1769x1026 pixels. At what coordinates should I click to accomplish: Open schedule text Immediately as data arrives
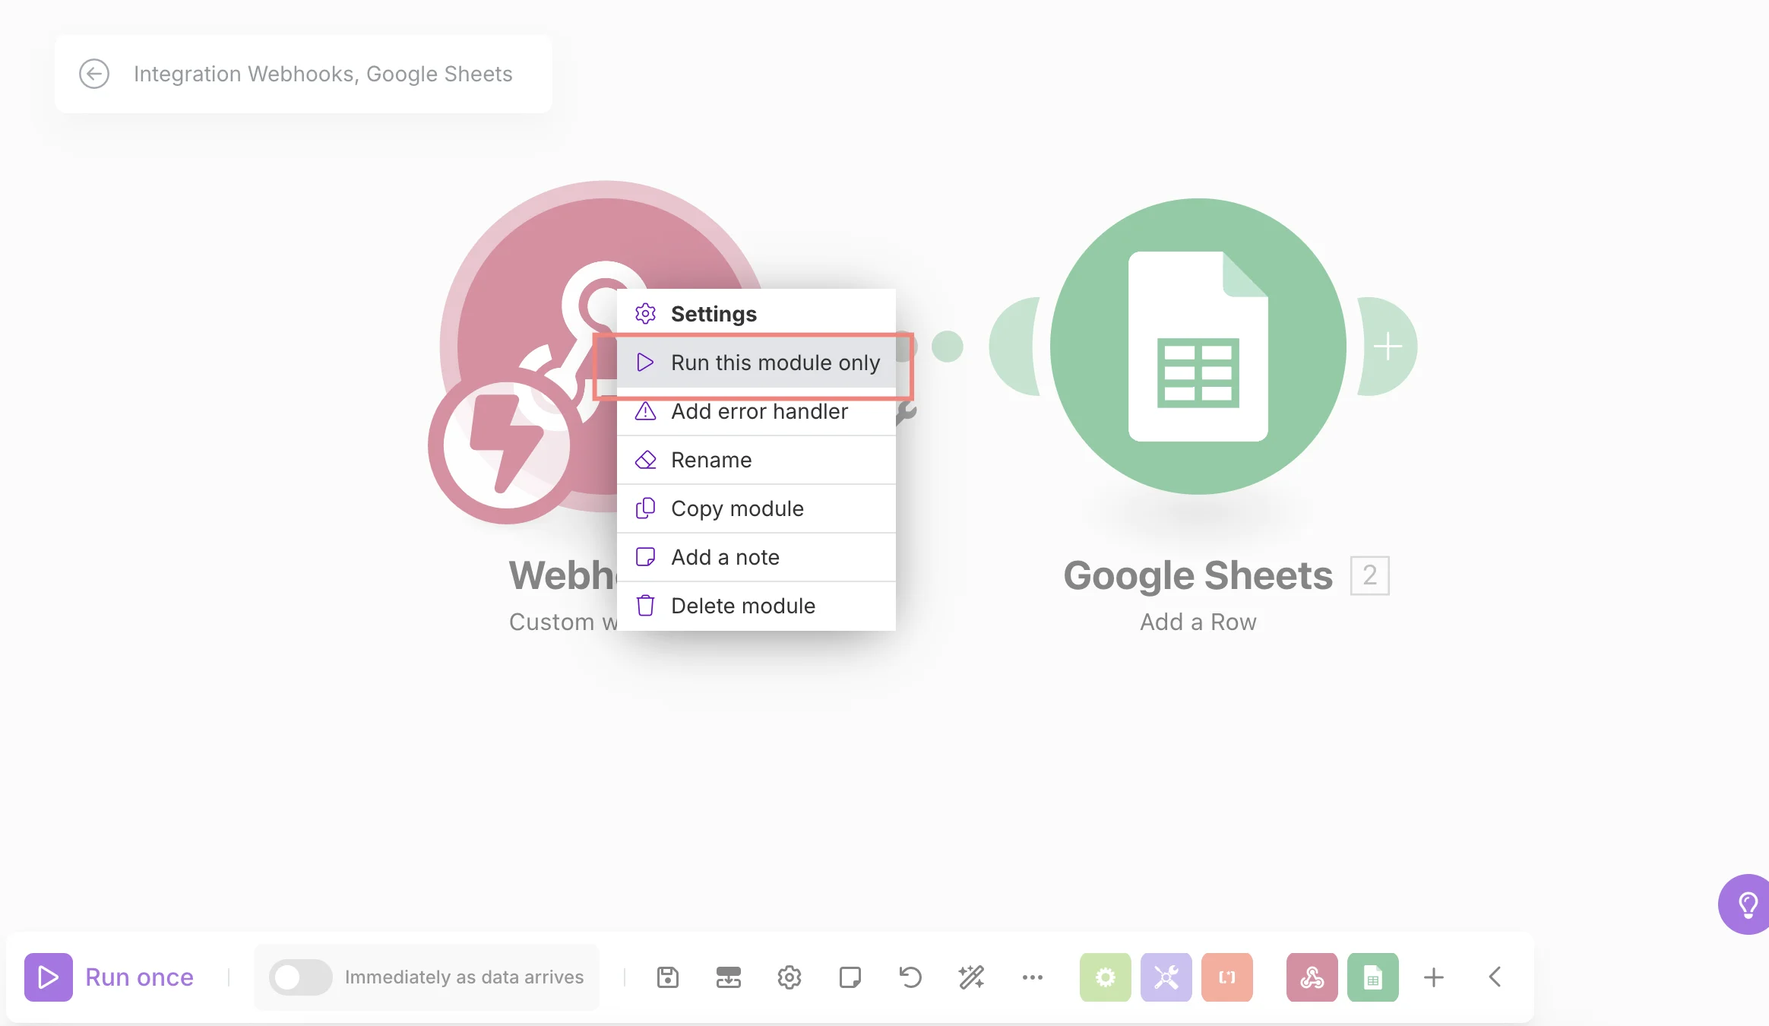464,977
